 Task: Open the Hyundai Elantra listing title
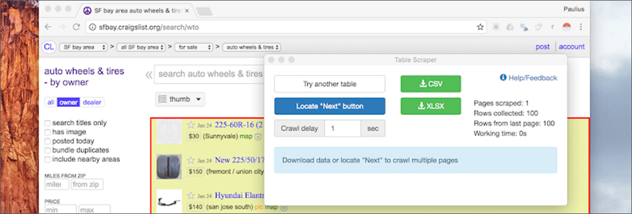point(239,195)
